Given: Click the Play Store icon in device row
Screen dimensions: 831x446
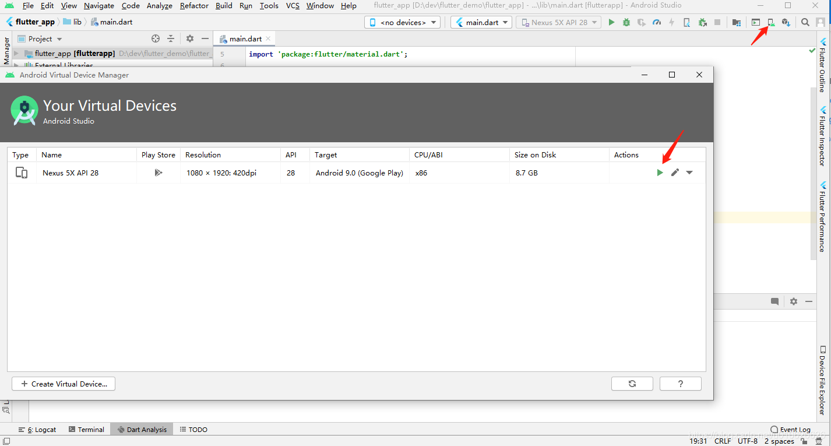Looking at the screenshot, I should 159,173.
